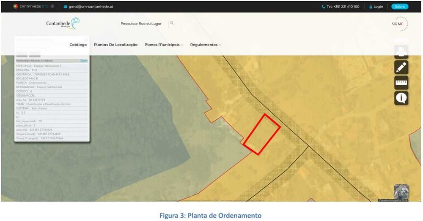
Task: Click the OBSERVACOE row
Action: coord(52,95)
